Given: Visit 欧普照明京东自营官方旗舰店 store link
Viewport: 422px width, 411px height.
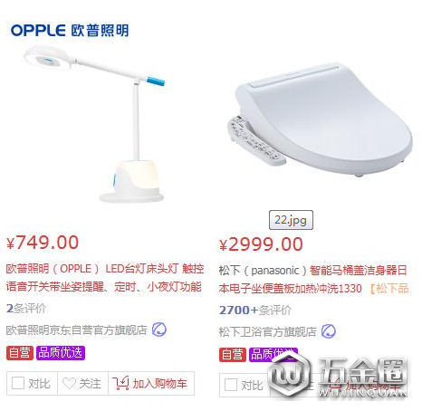Looking at the screenshot, I should pos(77,330).
